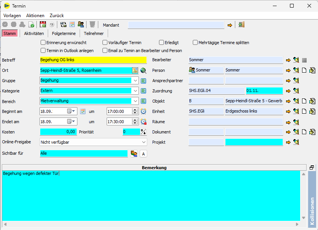Click the A button beside Sichtbar für
Image resolution: width=318 pixels, height=230 pixels.
pyautogui.click(x=143, y=154)
